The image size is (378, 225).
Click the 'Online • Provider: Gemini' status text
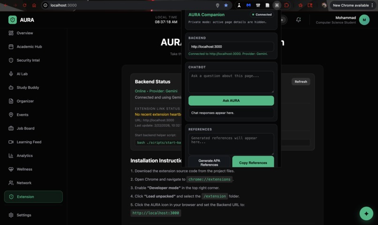click(x=156, y=91)
